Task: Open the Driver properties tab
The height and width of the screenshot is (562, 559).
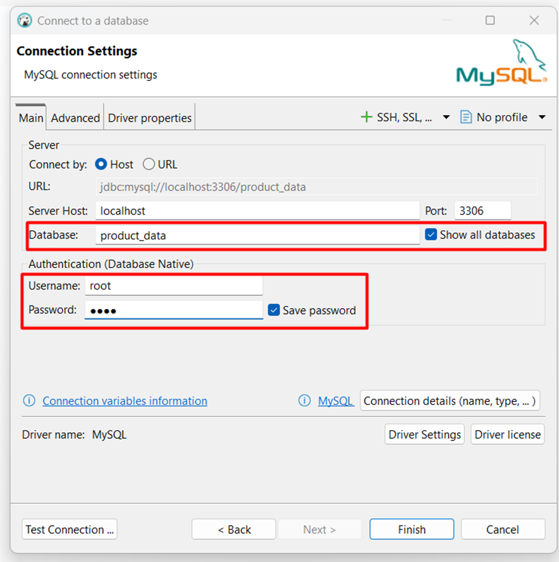Action: (150, 118)
